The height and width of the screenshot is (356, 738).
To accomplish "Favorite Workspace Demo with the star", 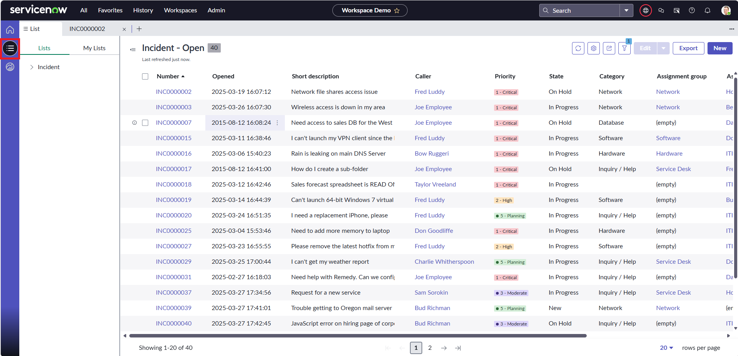I will click(397, 11).
